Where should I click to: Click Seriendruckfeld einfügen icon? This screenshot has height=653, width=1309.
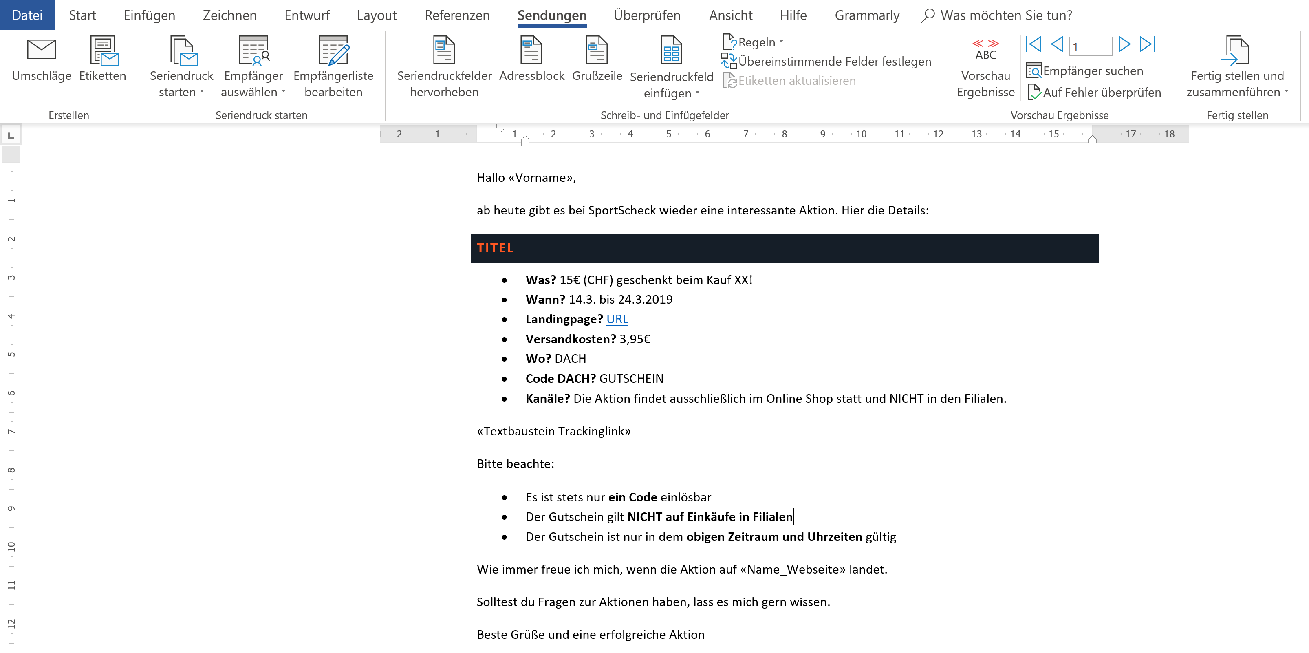point(671,50)
